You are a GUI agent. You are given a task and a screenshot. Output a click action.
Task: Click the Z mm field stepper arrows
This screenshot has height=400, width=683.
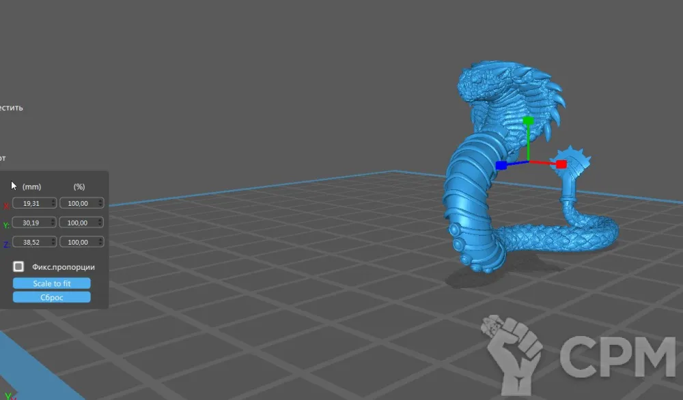click(x=54, y=242)
